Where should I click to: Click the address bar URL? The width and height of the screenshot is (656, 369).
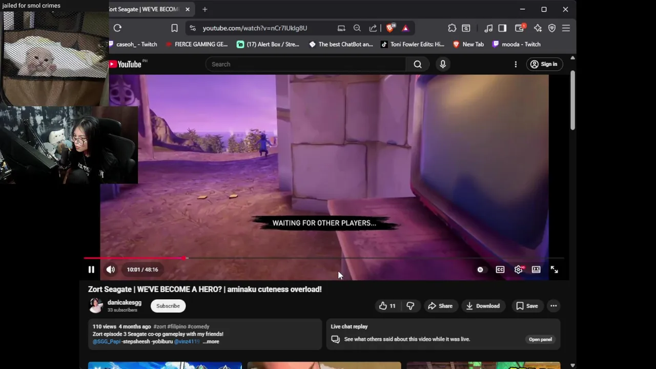pos(255,28)
